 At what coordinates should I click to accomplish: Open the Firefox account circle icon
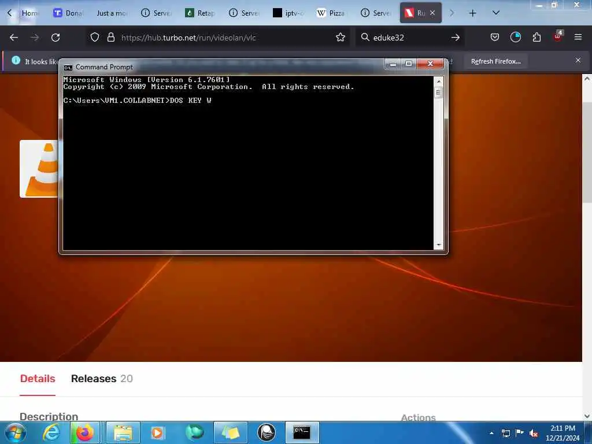tap(515, 37)
